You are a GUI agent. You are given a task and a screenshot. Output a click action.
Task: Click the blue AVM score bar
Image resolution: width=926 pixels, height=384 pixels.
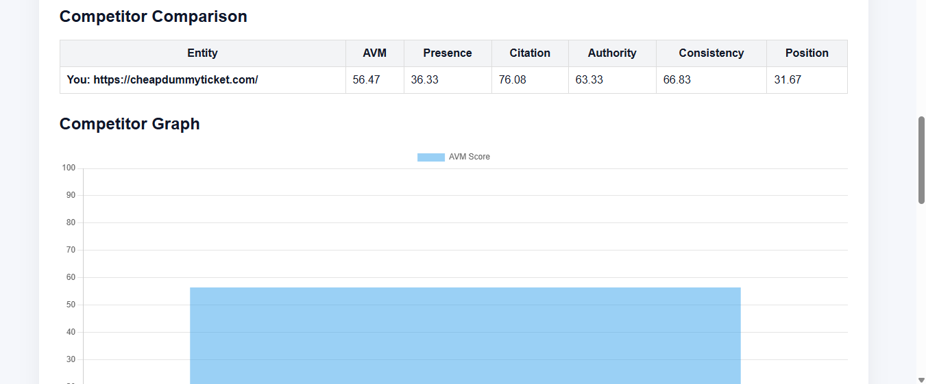click(465, 335)
